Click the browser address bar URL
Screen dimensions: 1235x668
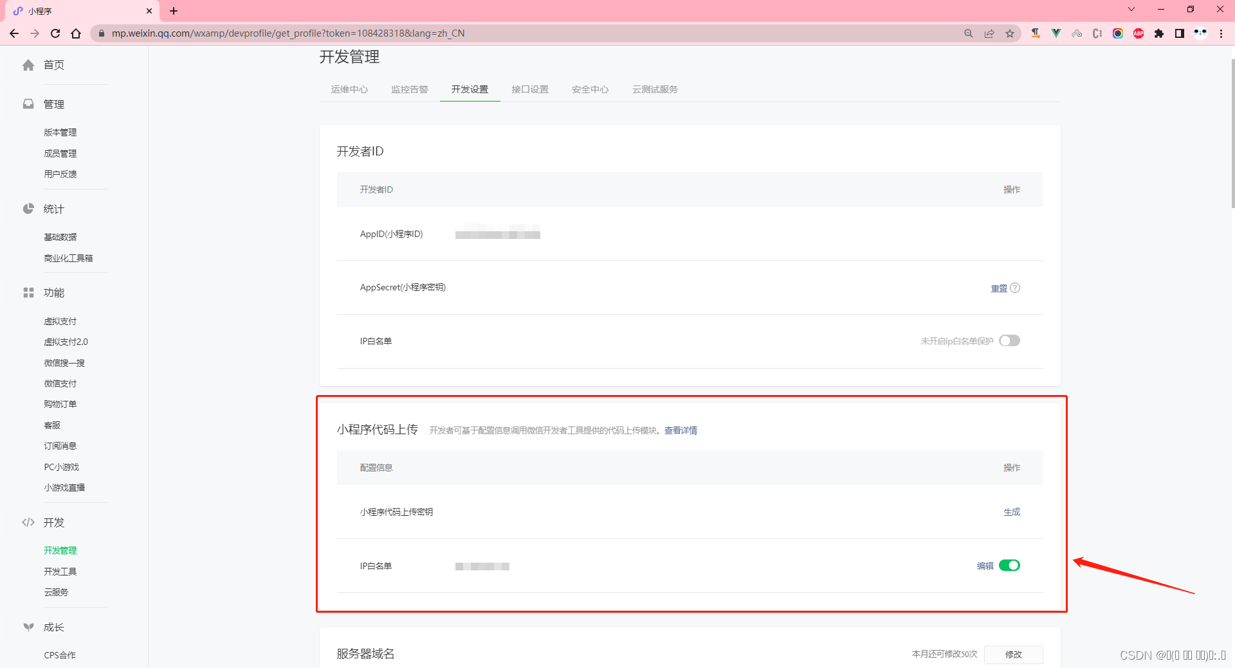[x=288, y=33]
